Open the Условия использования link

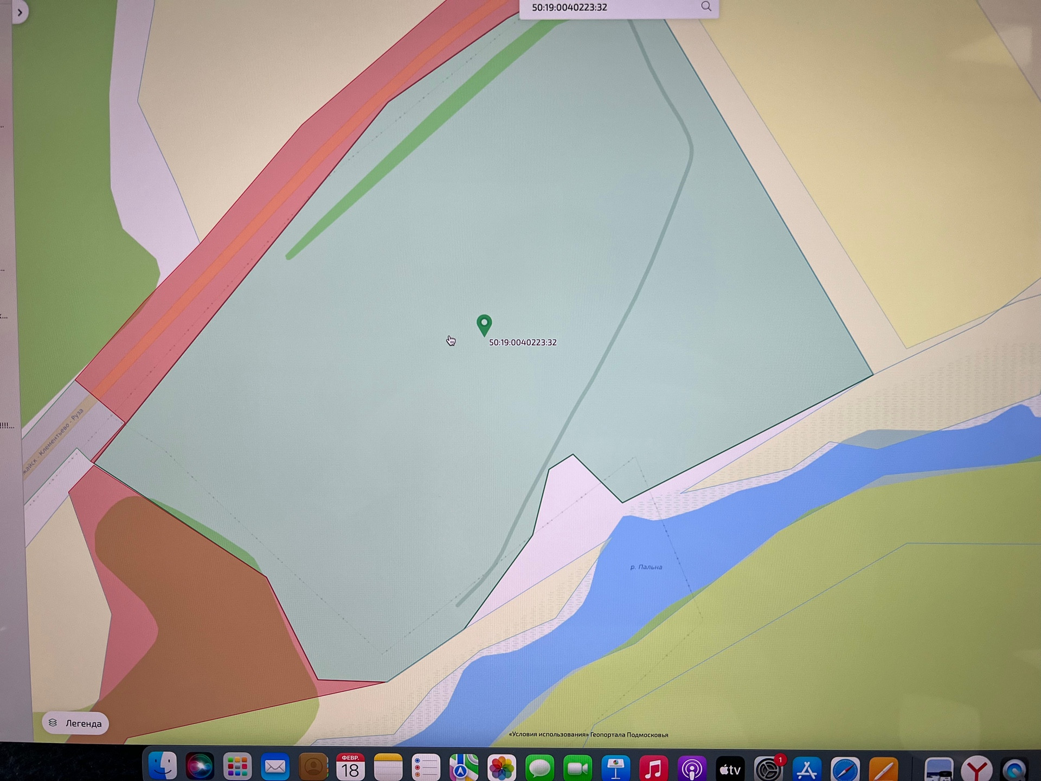tap(549, 734)
